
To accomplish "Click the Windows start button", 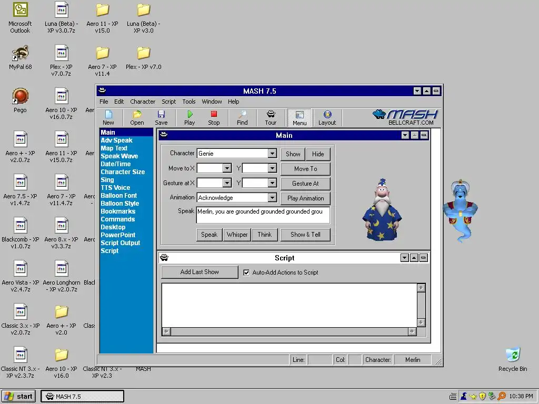I will [19, 397].
